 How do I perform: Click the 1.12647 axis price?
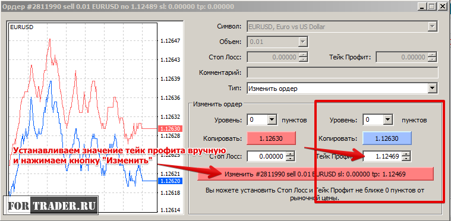171,41
